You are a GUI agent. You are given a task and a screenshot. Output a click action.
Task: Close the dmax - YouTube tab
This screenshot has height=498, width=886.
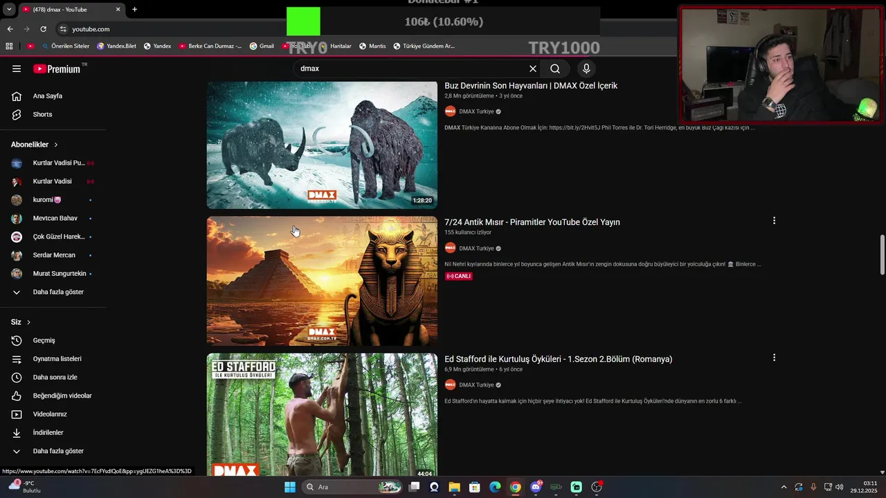click(118, 10)
